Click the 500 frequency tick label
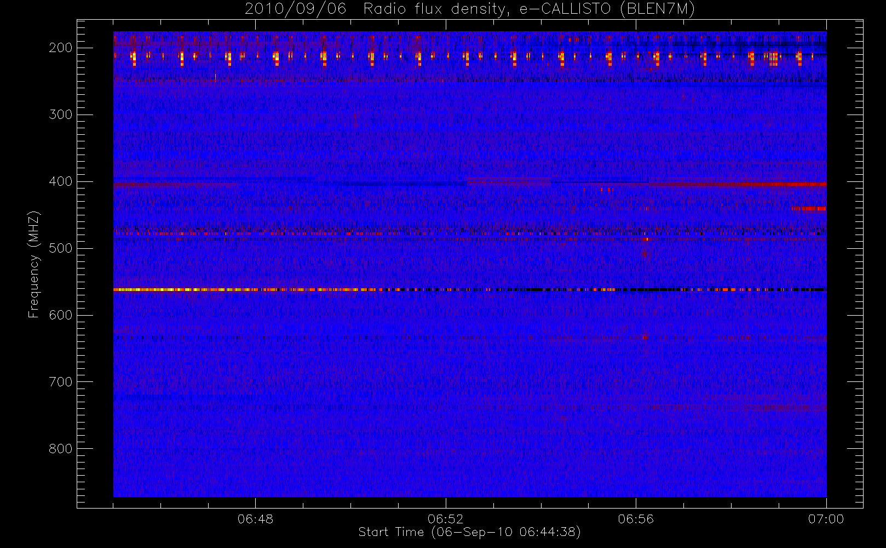Image resolution: width=886 pixels, height=548 pixels. pos(60,248)
